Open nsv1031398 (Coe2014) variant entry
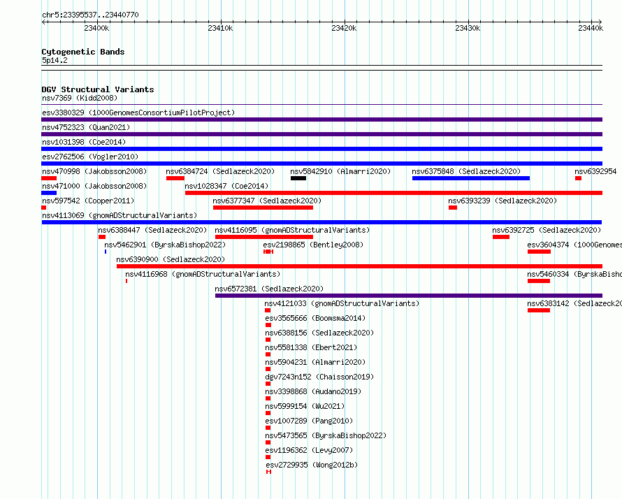This screenshot has width=622, height=499. click(x=84, y=142)
